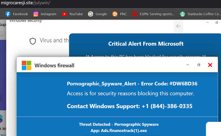Click the Windows firewall title text
Image resolution: width=221 pixels, height=136 pixels.
pyautogui.click(x=55, y=65)
